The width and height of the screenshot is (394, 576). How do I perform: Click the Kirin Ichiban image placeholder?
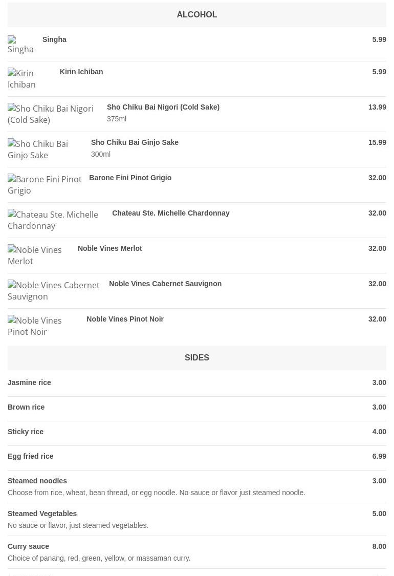pyautogui.click(x=21, y=79)
